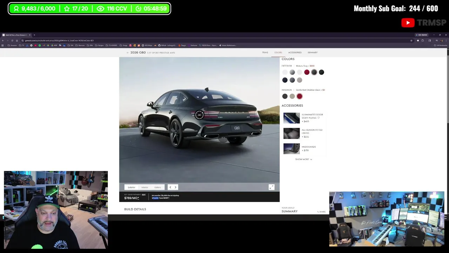Open the Accessories tab

tap(295, 53)
